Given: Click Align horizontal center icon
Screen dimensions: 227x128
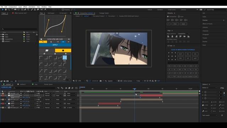Looking at the screenshot, I should (172, 36).
